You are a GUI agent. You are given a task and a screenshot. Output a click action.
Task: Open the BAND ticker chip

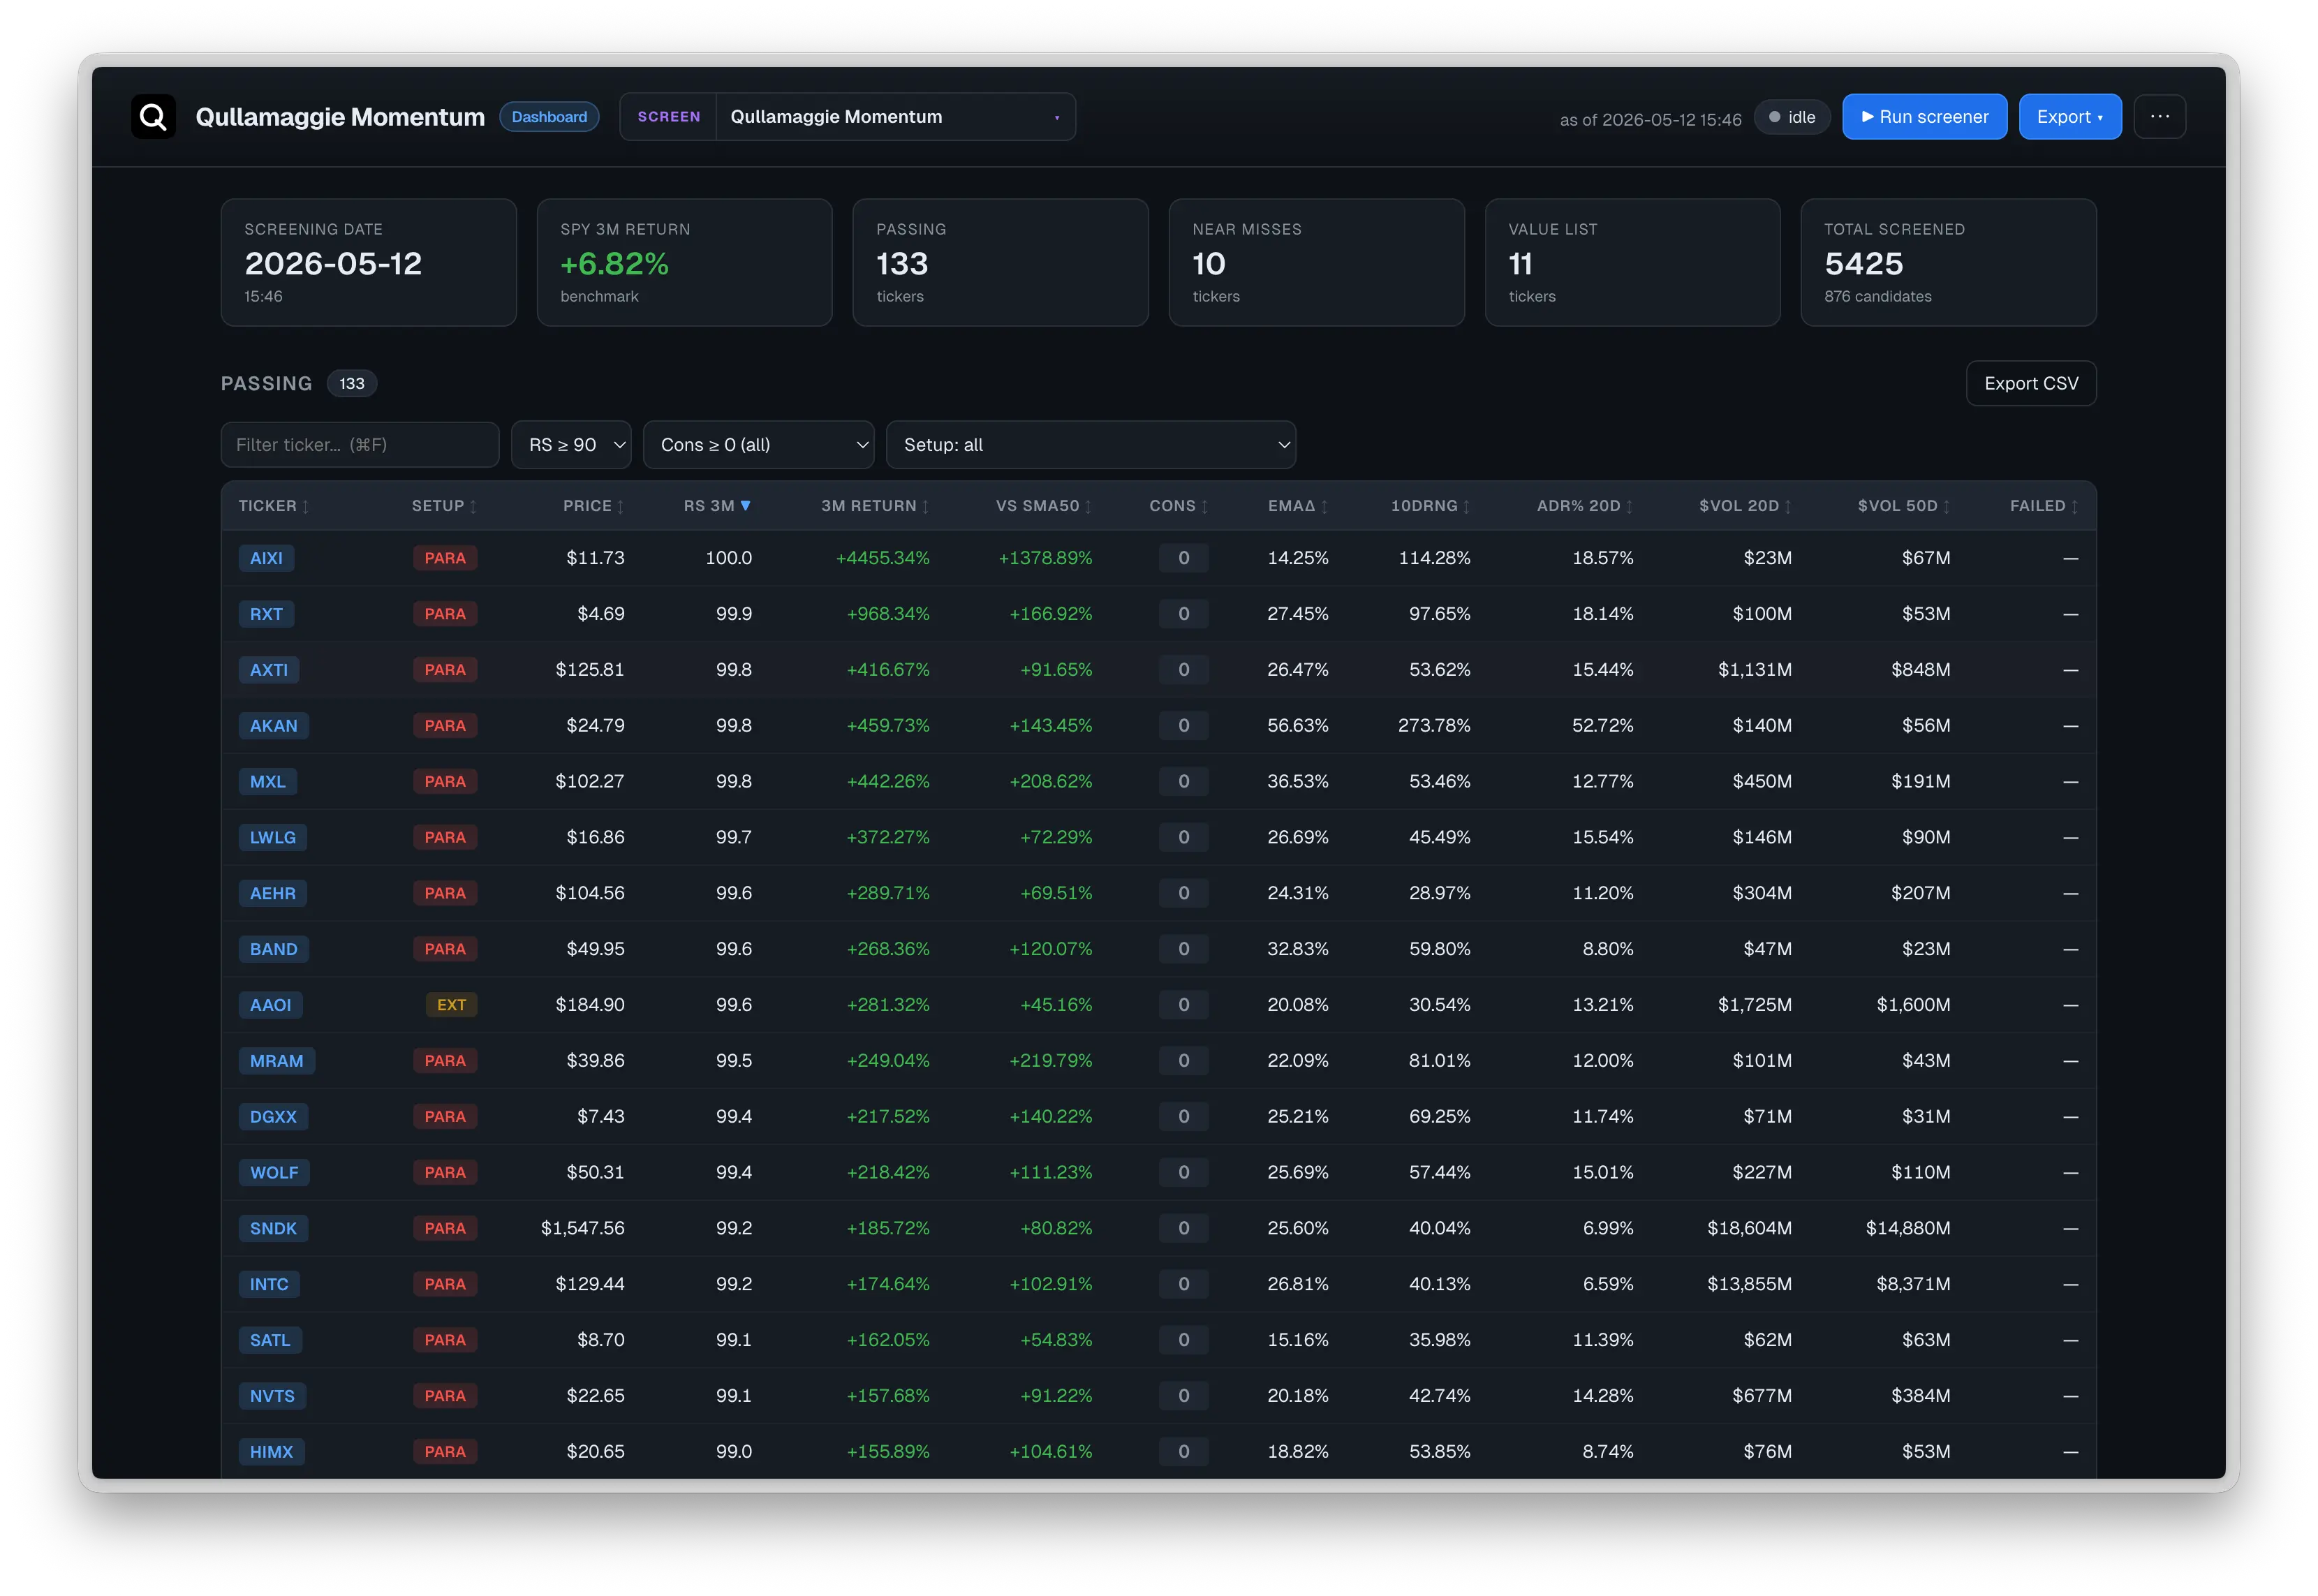click(274, 950)
